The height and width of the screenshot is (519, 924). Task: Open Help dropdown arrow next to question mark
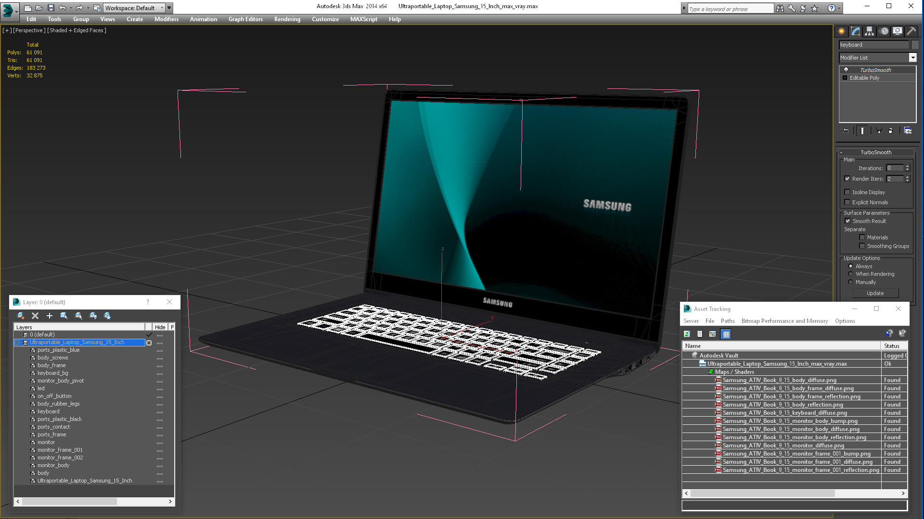coord(839,9)
